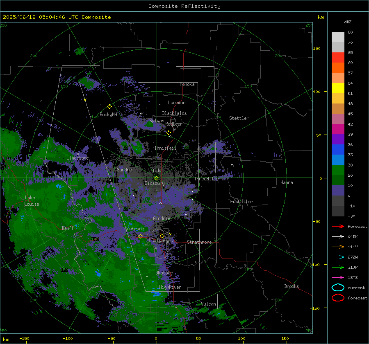The height and width of the screenshot is (344, 369).
Task: Click the yellow diamond marker near RockyMH
Action: pos(109,107)
